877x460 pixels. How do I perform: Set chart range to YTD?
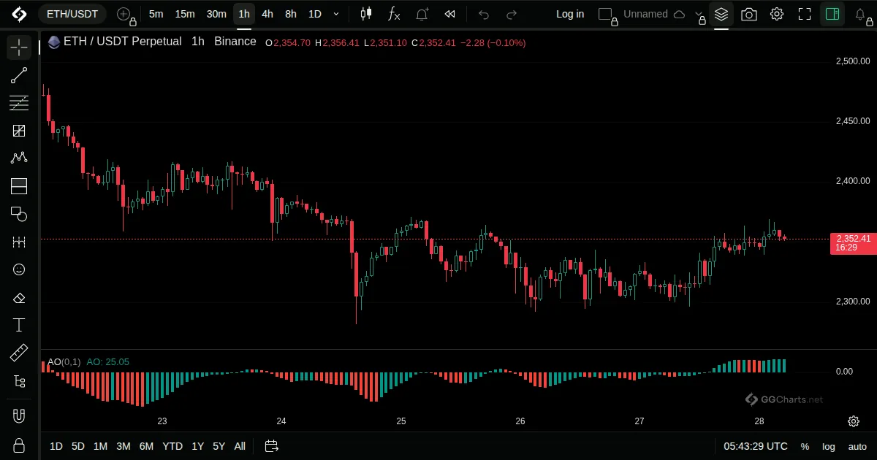[172, 446]
